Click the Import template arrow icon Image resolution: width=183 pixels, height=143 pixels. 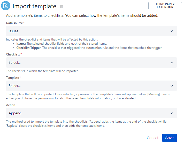[6, 6]
